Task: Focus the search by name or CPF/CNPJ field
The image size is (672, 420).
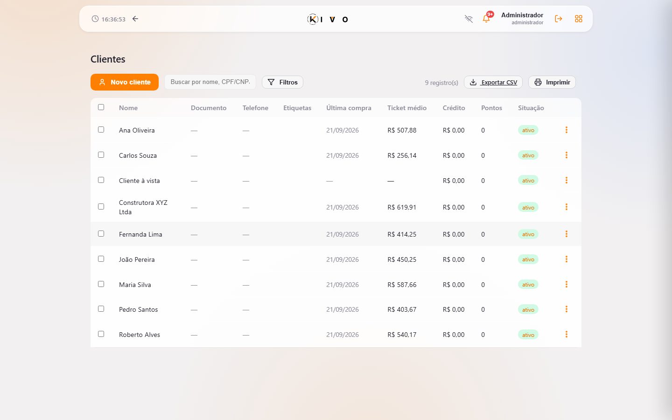Action: pos(210,82)
